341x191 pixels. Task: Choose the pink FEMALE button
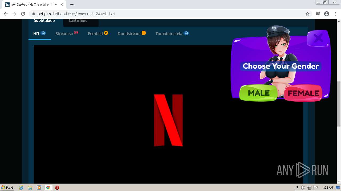click(x=303, y=93)
